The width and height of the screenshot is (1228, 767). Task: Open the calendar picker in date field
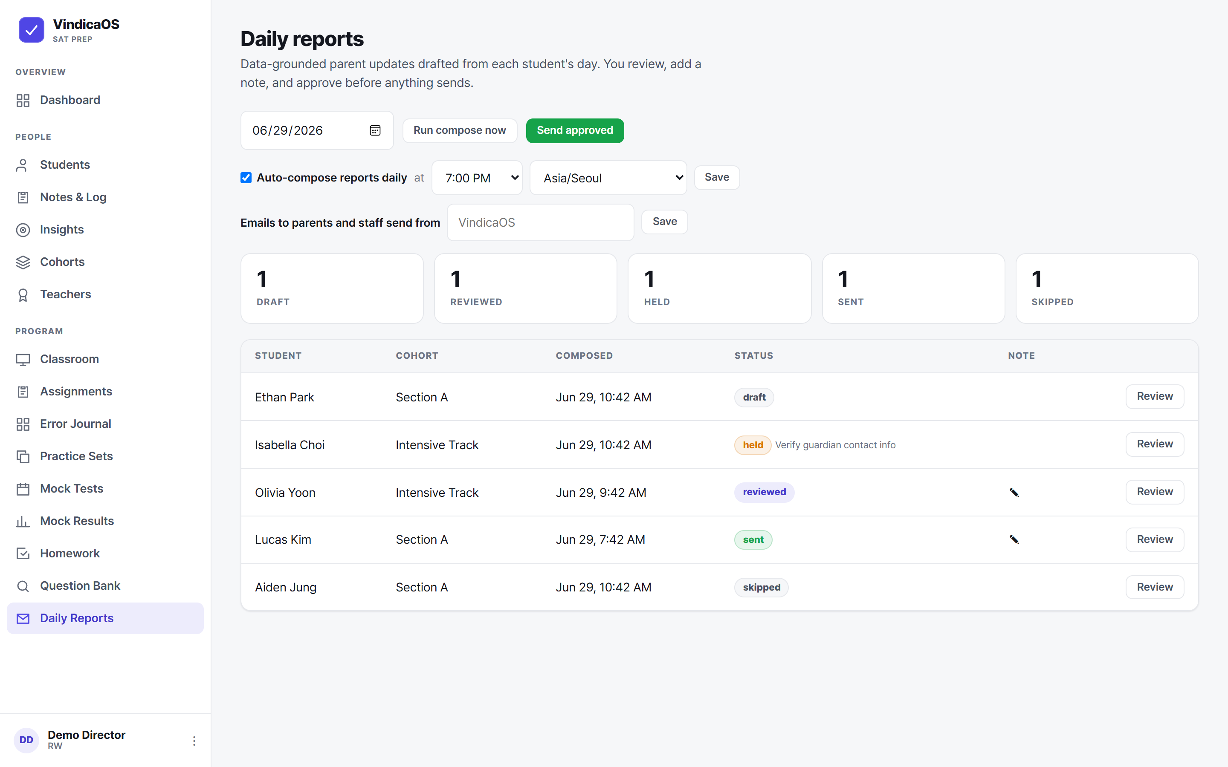(x=375, y=131)
